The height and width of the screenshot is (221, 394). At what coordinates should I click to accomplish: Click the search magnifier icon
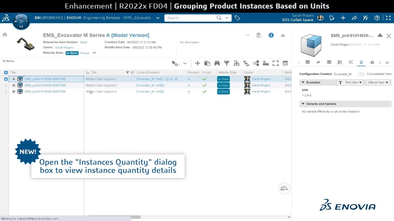(219, 18)
